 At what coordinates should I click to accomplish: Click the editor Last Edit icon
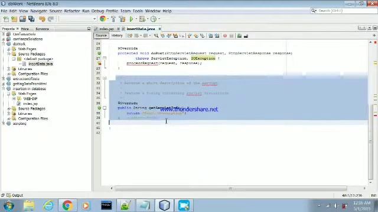[130, 36]
